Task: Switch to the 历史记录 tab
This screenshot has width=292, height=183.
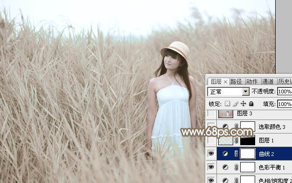Action: tap(285, 81)
